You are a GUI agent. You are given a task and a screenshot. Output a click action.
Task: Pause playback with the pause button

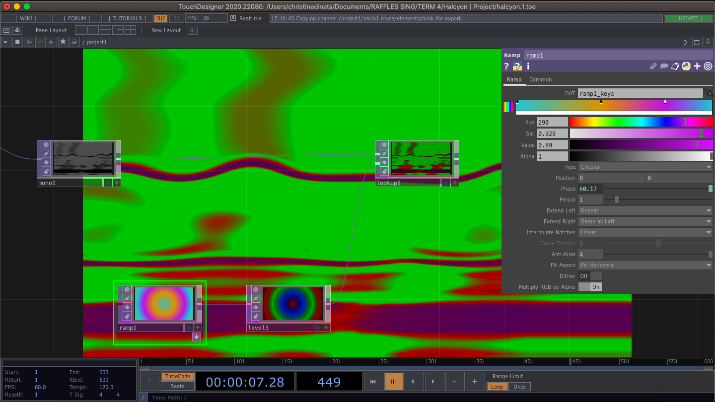394,381
